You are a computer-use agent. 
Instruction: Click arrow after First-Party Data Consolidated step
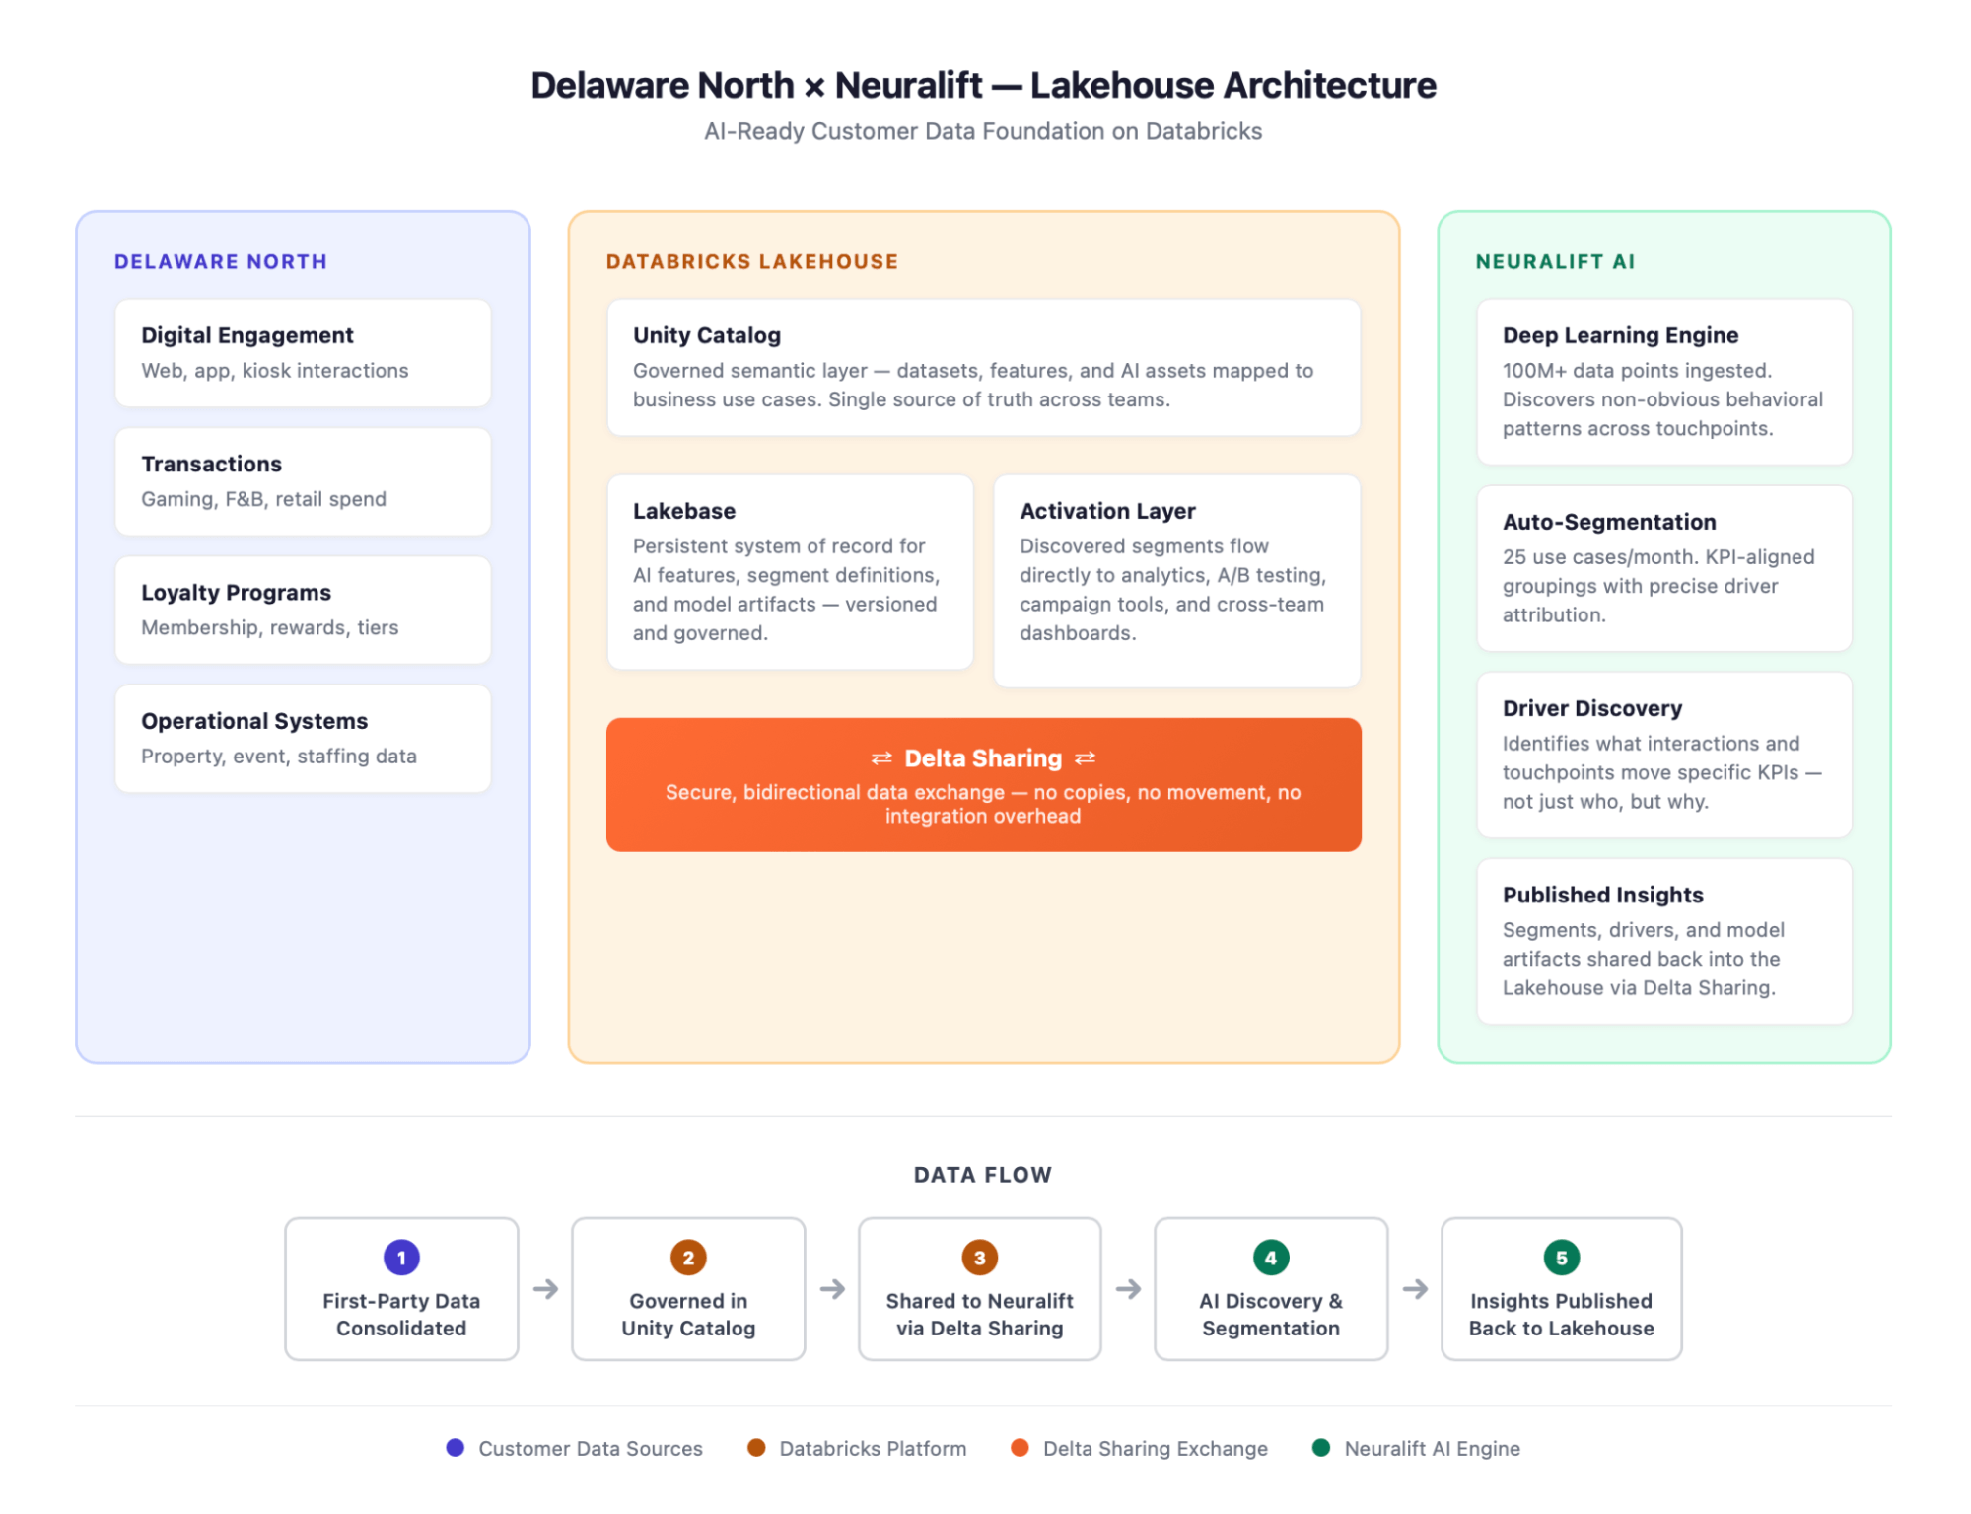pyautogui.click(x=545, y=1289)
